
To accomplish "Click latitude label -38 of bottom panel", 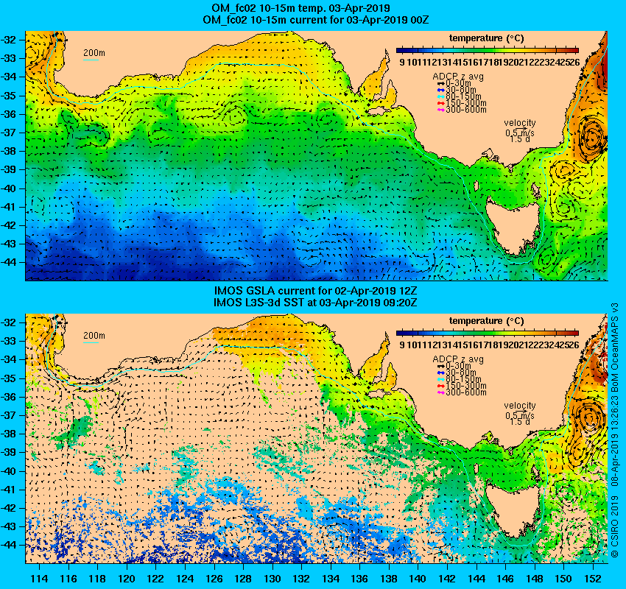I will coord(9,434).
